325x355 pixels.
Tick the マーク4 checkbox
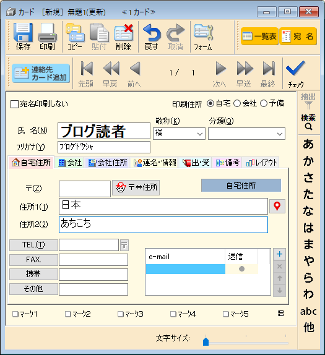(173, 314)
